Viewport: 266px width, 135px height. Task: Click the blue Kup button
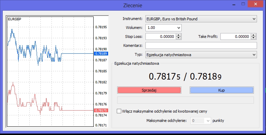[221, 90]
